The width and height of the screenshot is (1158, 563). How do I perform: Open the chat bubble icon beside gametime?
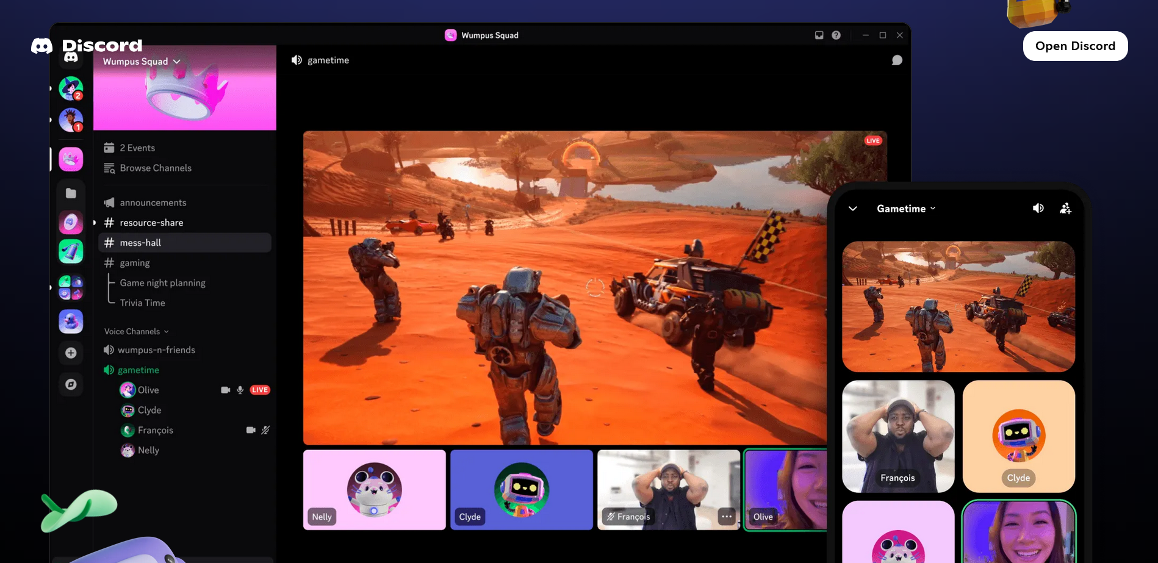point(896,60)
